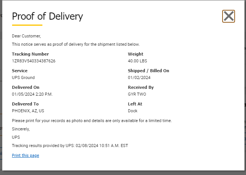Click the GYR TWO recipient name

point(137,94)
